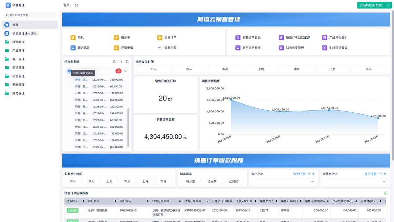This screenshot has width=394, height=222.
Task: Expand the 经营看板 folder
Action: (x=30, y=42)
